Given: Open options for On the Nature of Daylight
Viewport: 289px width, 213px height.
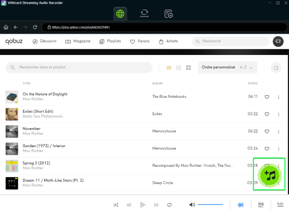Looking at the screenshot, I should click(278, 97).
